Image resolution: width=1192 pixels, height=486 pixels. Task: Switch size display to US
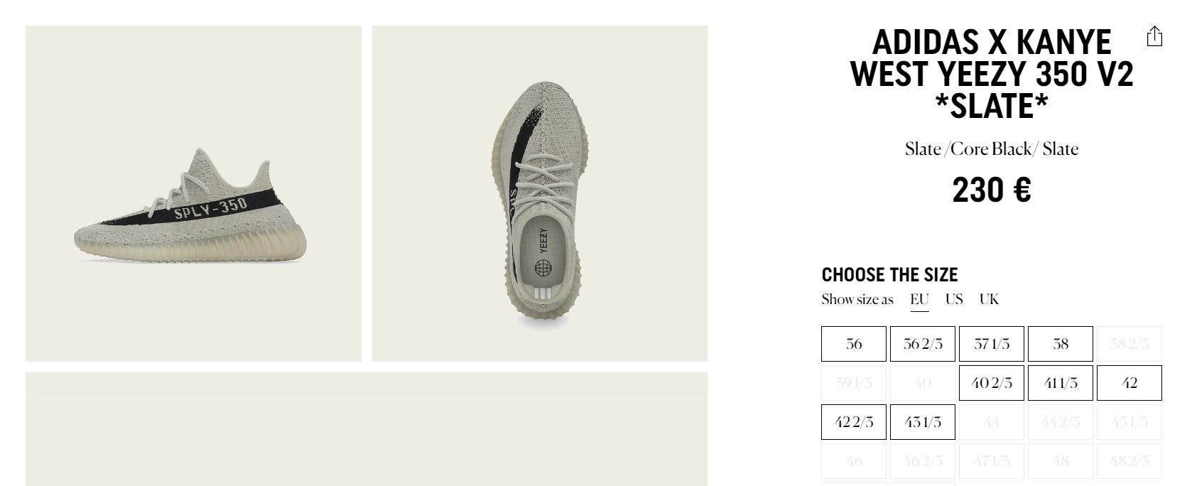tap(954, 299)
